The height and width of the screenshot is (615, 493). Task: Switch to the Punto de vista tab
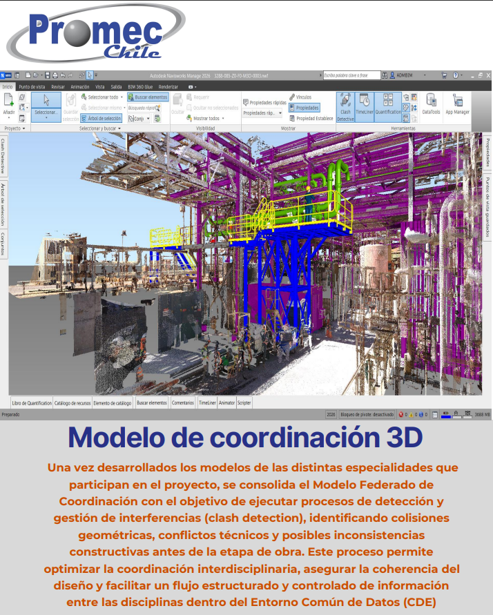click(32, 86)
